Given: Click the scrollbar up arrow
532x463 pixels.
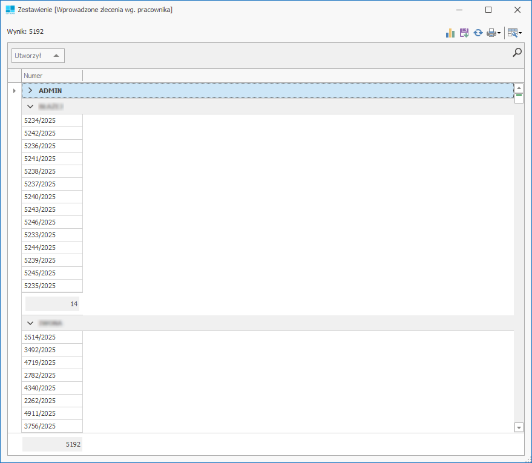Looking at the screenshot, I should point(519,88).
